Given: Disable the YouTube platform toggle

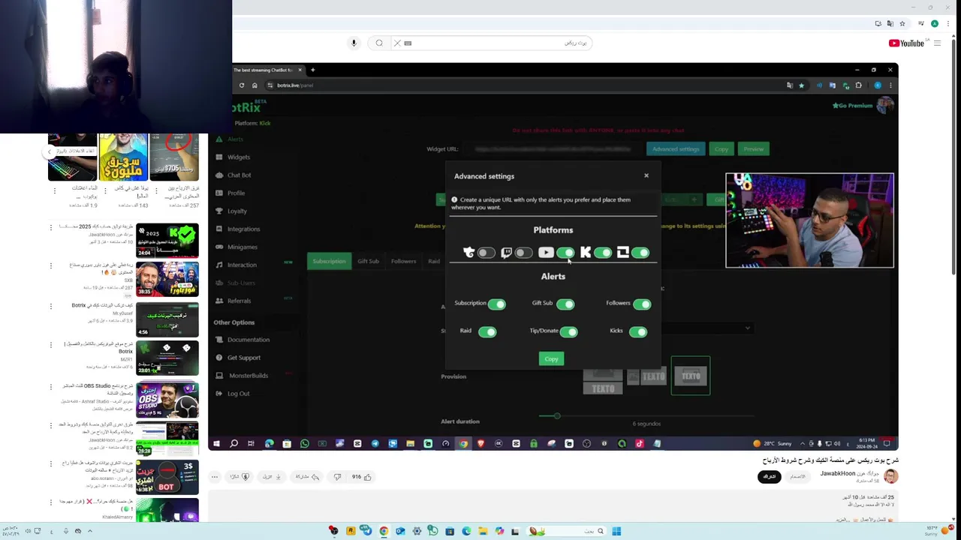Looking at the screenshot, I should (565, 253).
